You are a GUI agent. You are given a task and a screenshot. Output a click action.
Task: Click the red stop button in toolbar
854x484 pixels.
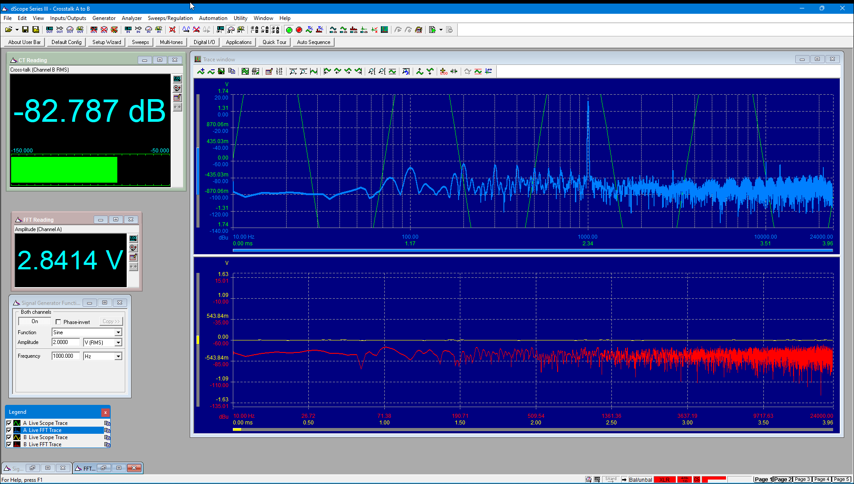tap(299, 30)
